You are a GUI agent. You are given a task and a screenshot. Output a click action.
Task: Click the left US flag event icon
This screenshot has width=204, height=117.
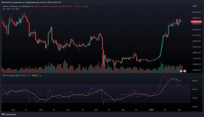(x=181, y=71)
